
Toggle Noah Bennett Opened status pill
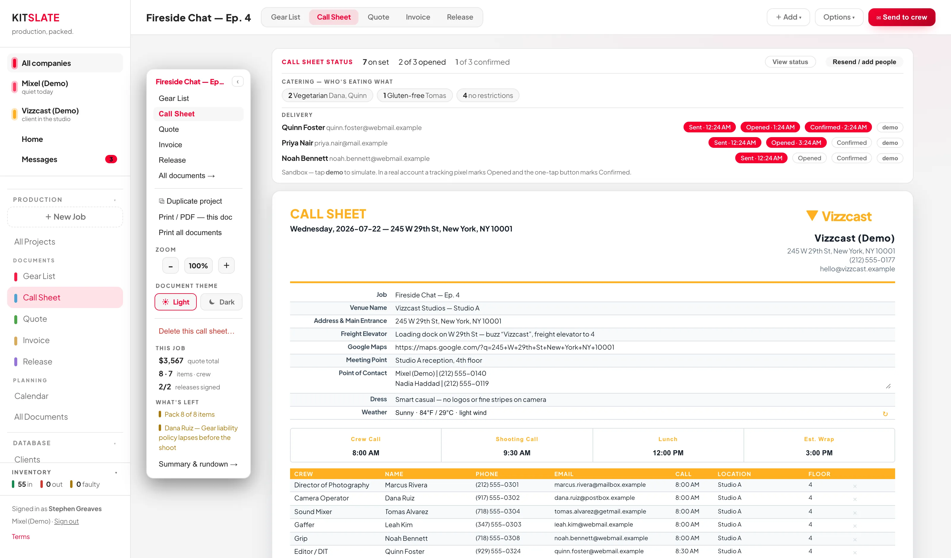pyautogui.click(x=810, y=158)
